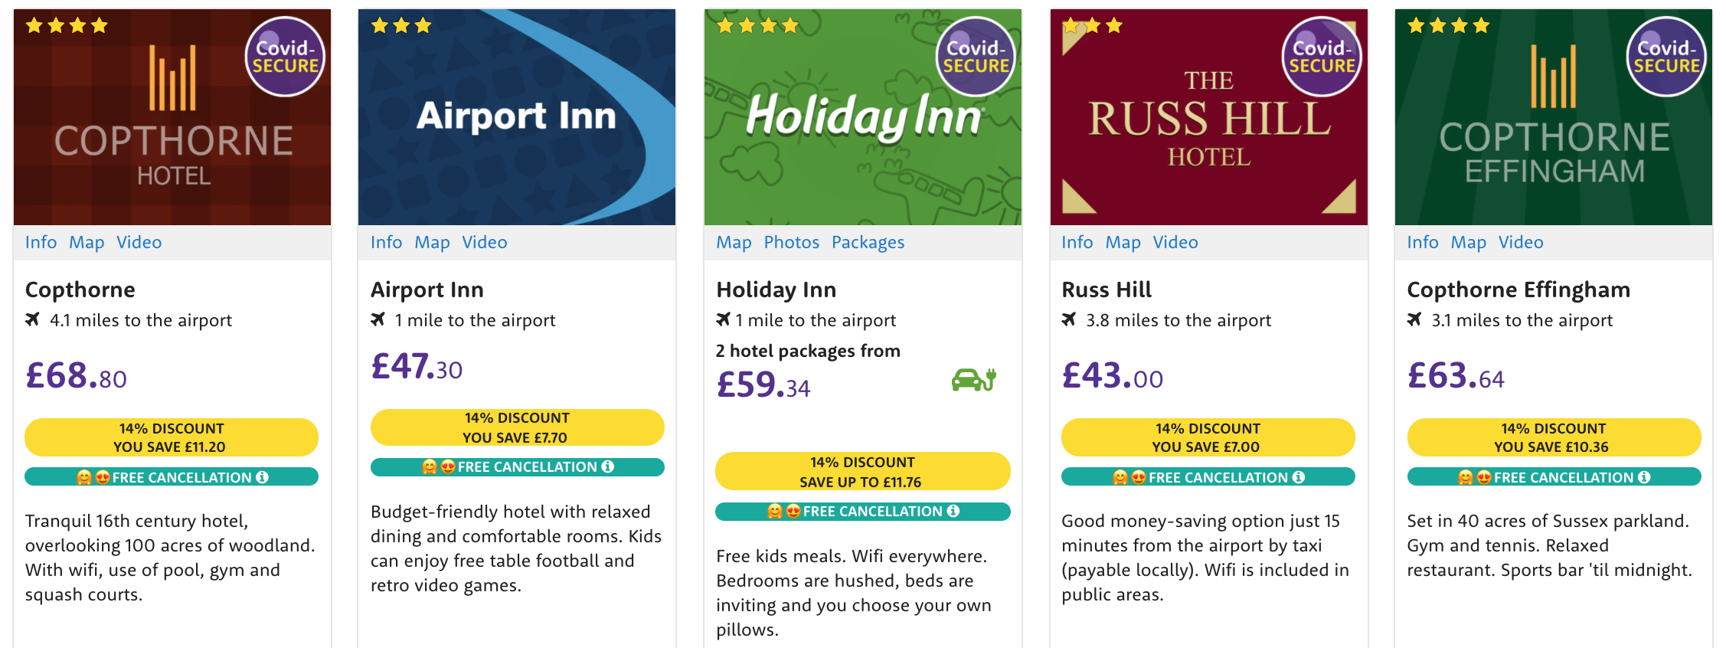Select Airport Inn logo thumbnail
Screen dimensions: 1726x648
(517, 117)
